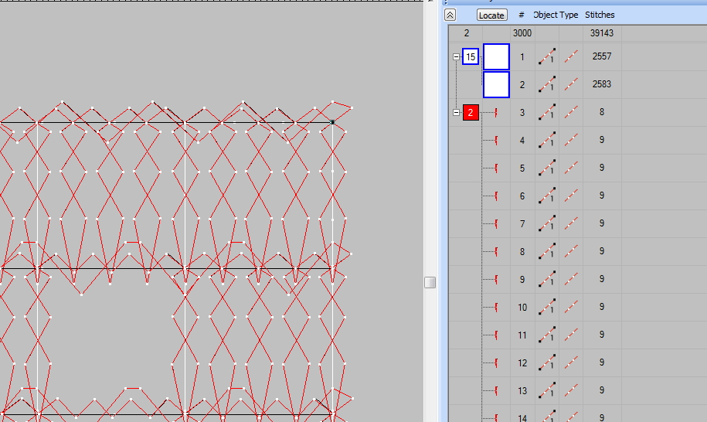Collapse the red color group 2
The image size is (707, 422).
(456, 113)
